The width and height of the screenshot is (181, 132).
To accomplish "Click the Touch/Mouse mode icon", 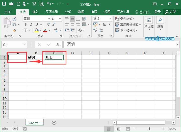I will tap(24, 4).
